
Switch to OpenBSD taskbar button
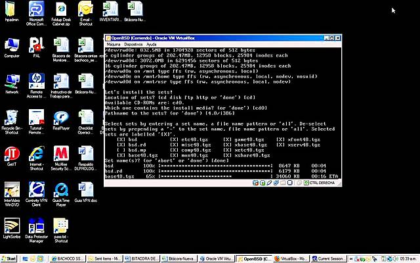click(254, 258)
